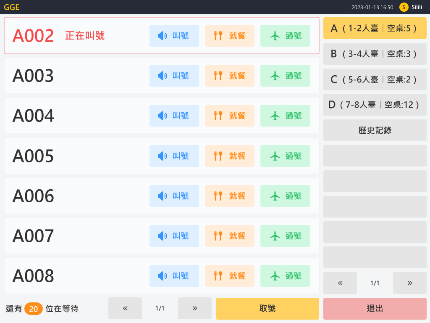Click the red 退出 exit button
The height and width of the screenshot is (323, 430).
[x=375, y=308]
